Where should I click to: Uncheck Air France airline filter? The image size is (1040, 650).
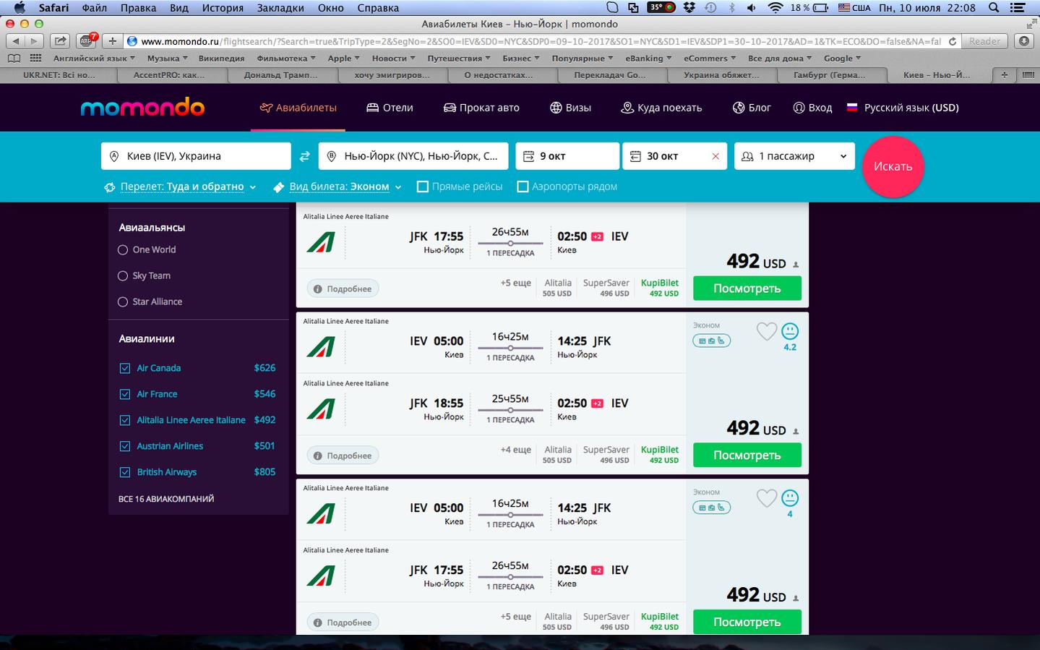124,394
